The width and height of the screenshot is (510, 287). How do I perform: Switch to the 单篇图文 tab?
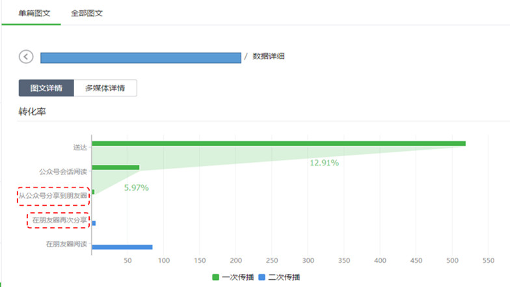pyautogui.click(x=34, y=13)
